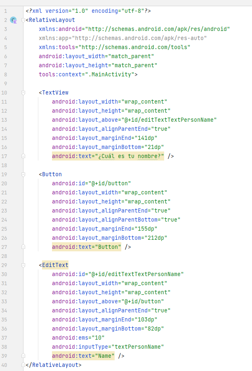Click line number 18 in the gutter
Screen dimensions: 252x371
point(4,165)
